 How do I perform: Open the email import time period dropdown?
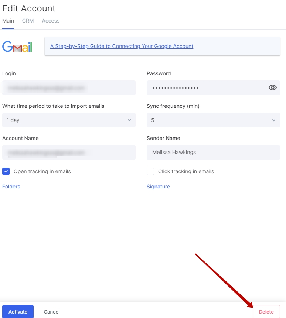click(x=69, y=120)
